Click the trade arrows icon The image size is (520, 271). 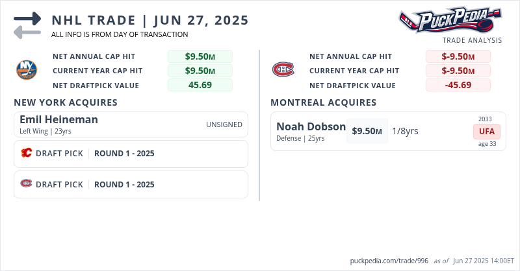coord(27,25)
